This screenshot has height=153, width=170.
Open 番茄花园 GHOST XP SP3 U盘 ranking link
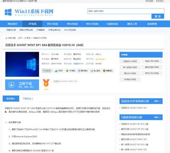[135, 129]
